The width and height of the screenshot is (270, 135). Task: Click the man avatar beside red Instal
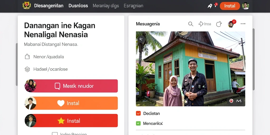[31, 120]
